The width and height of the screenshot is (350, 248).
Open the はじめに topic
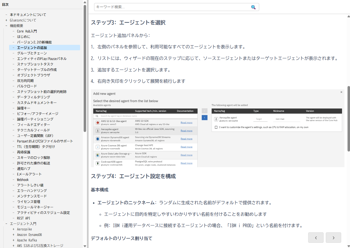pyautogui.click(x=24, y=37)
